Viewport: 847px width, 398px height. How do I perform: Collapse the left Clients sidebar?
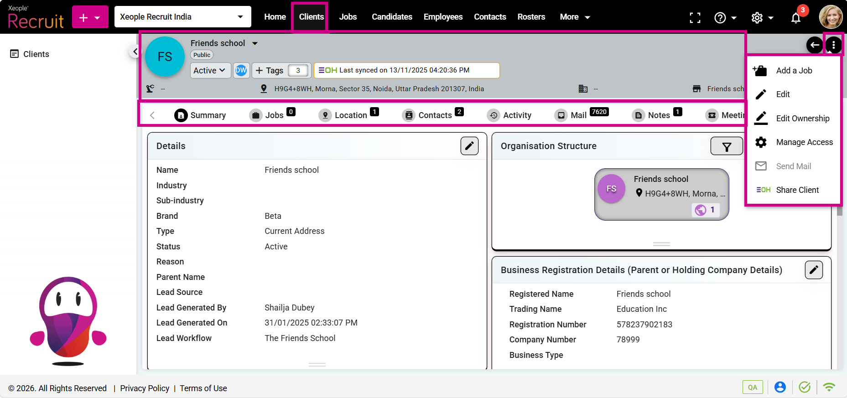135,52
